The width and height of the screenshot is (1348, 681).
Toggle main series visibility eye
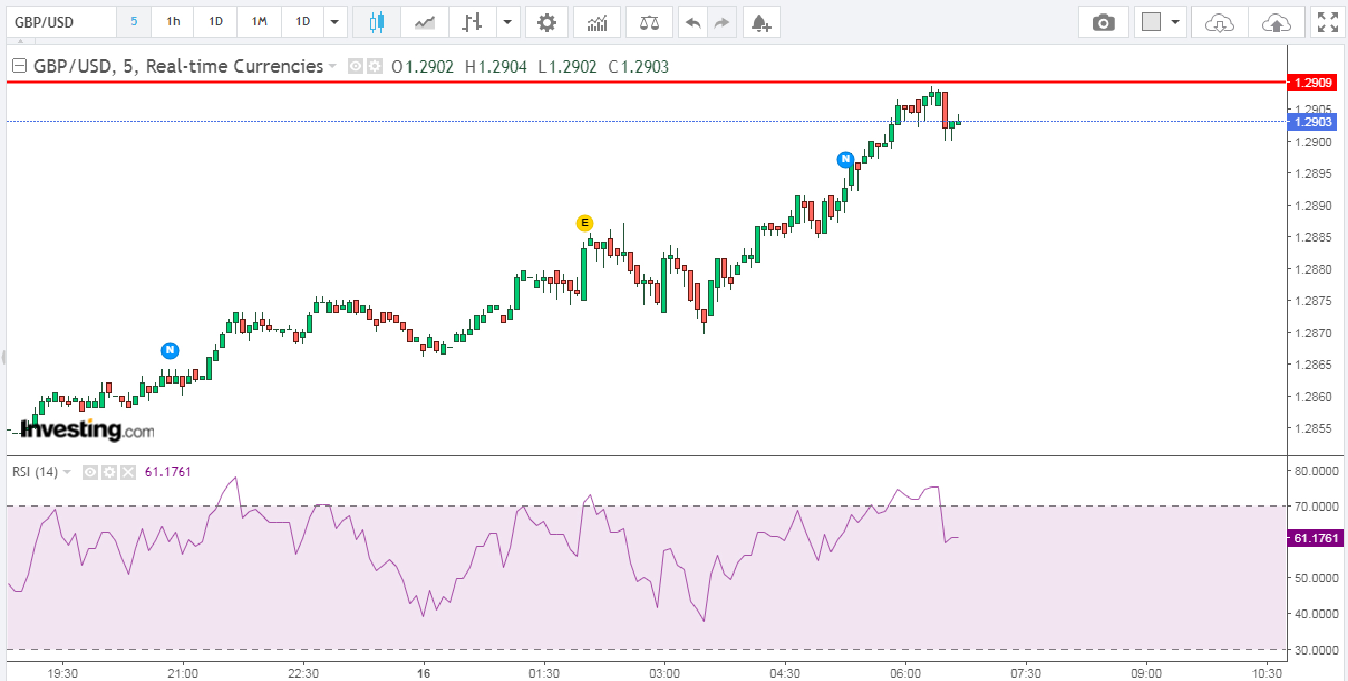tap(356, 66)
